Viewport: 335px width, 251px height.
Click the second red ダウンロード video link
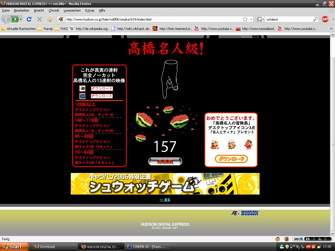102,96
